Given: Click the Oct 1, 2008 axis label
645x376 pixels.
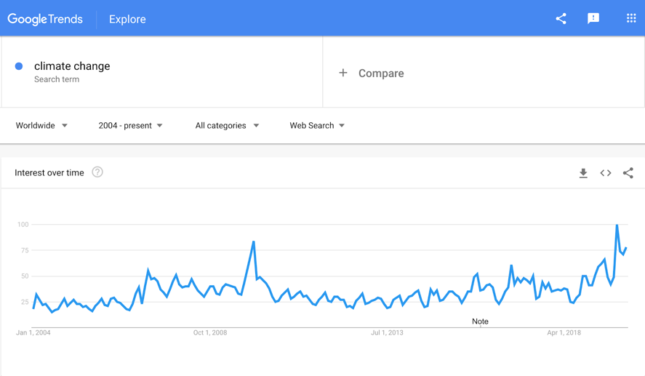Looking at the screenshot, I should pyautogui.click(x=210, y=333).
